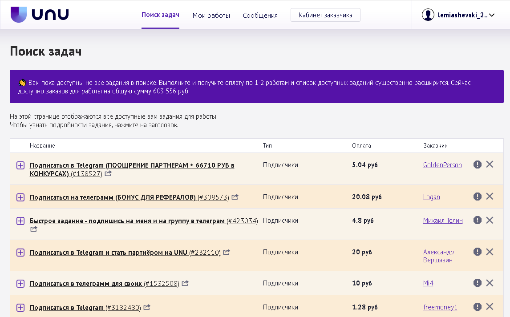
Task: Click the lemiashevski_2.. username text
Action: click(462, 15)
